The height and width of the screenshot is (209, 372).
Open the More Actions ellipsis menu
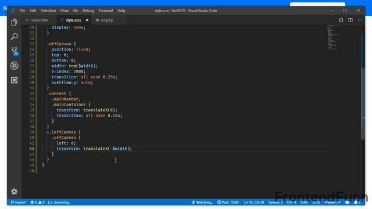360,20
